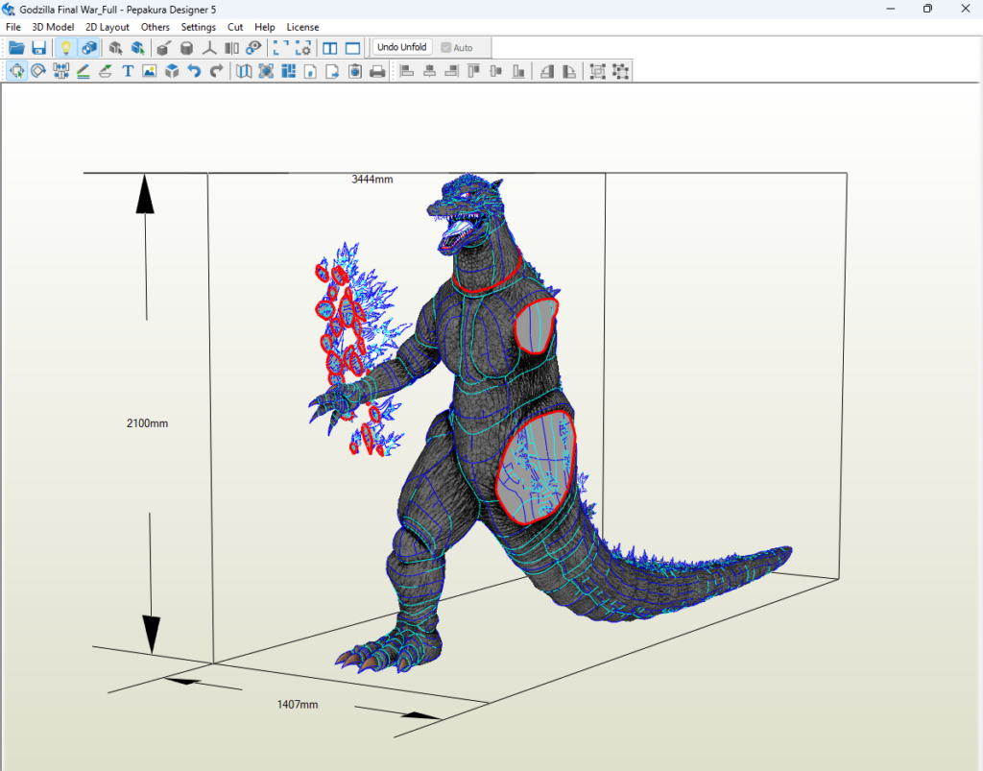Expand the Settings menu
This screenshot has width=983, height=771.
(x=199, y=27)
